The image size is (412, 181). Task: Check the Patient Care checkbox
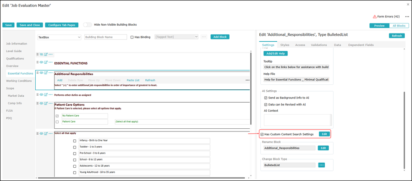(x=57, y=122)
